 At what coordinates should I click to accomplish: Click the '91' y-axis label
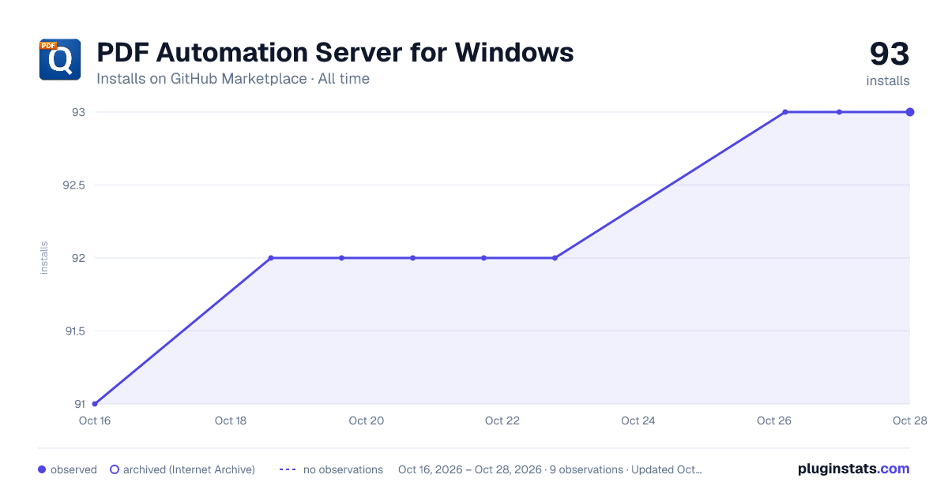pyautogui.click(x=80, y=404)
